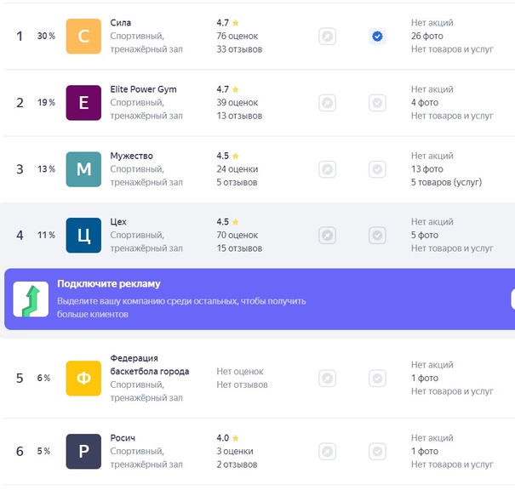Click the orange С avatar of Сила
This screenshot has height=490, width=515.
[83, 36]
